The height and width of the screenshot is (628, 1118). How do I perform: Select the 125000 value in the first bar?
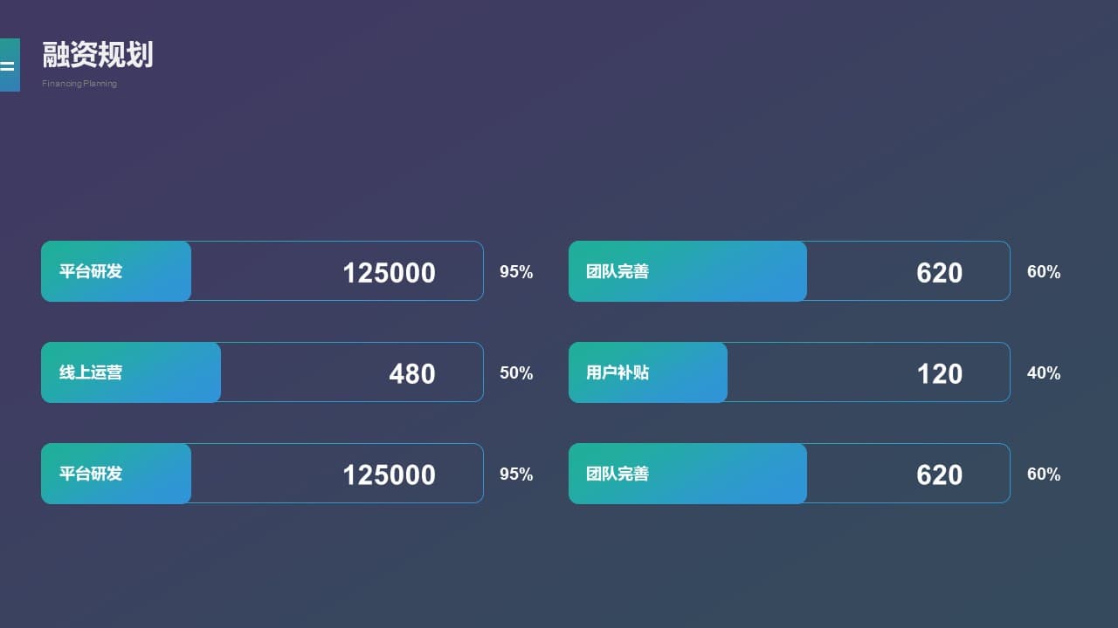click(389, 272)
